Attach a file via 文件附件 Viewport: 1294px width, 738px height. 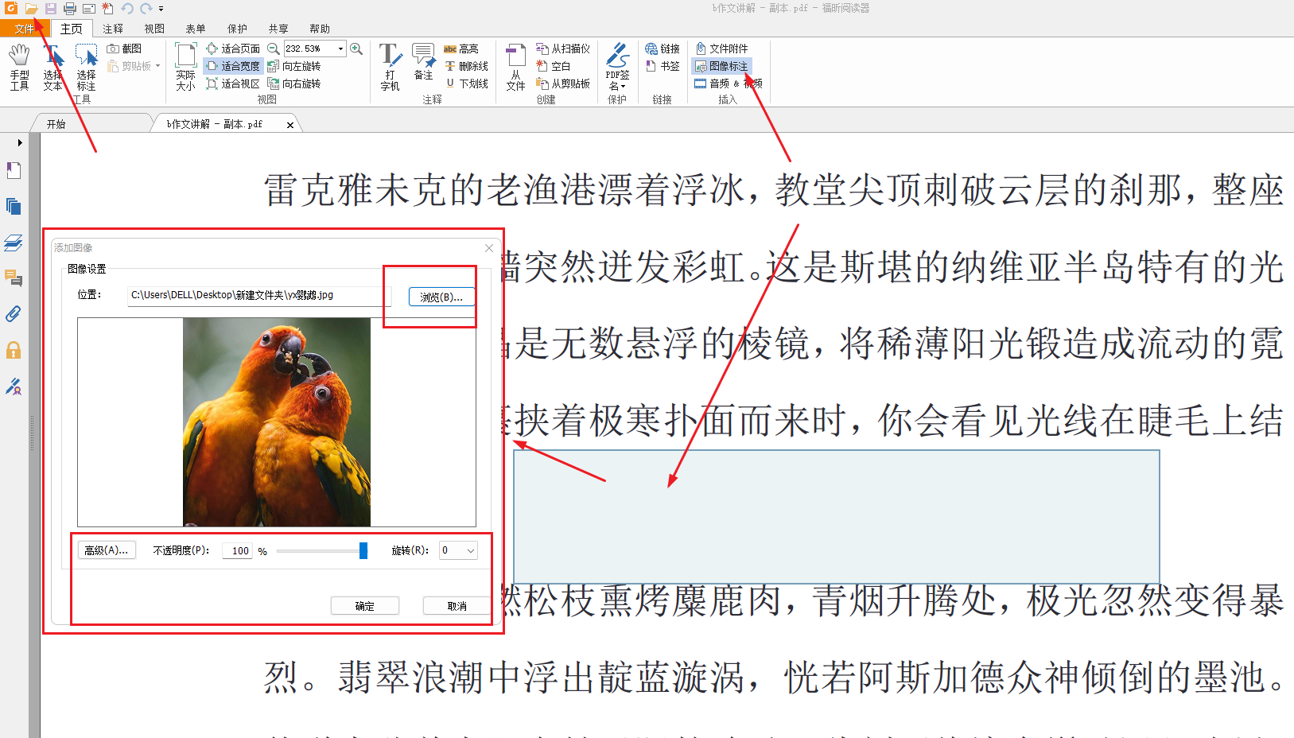(722, 48)
